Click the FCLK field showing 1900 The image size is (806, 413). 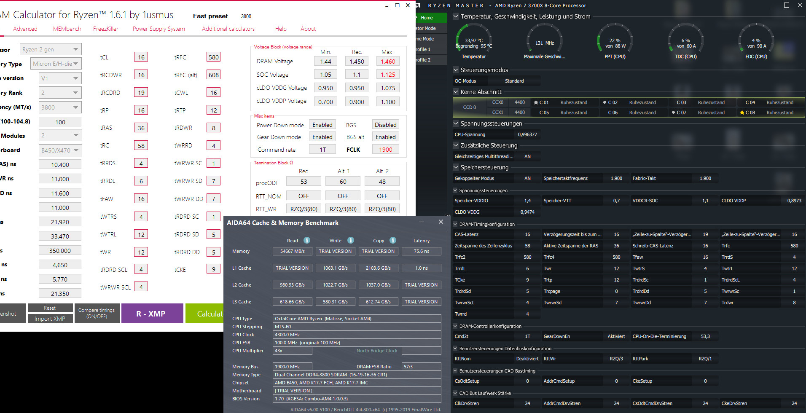tap(386, 150)
